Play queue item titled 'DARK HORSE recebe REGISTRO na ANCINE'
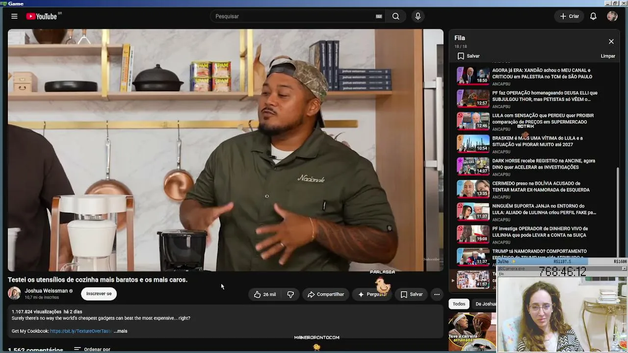628x353 pixels. (544, 164)
